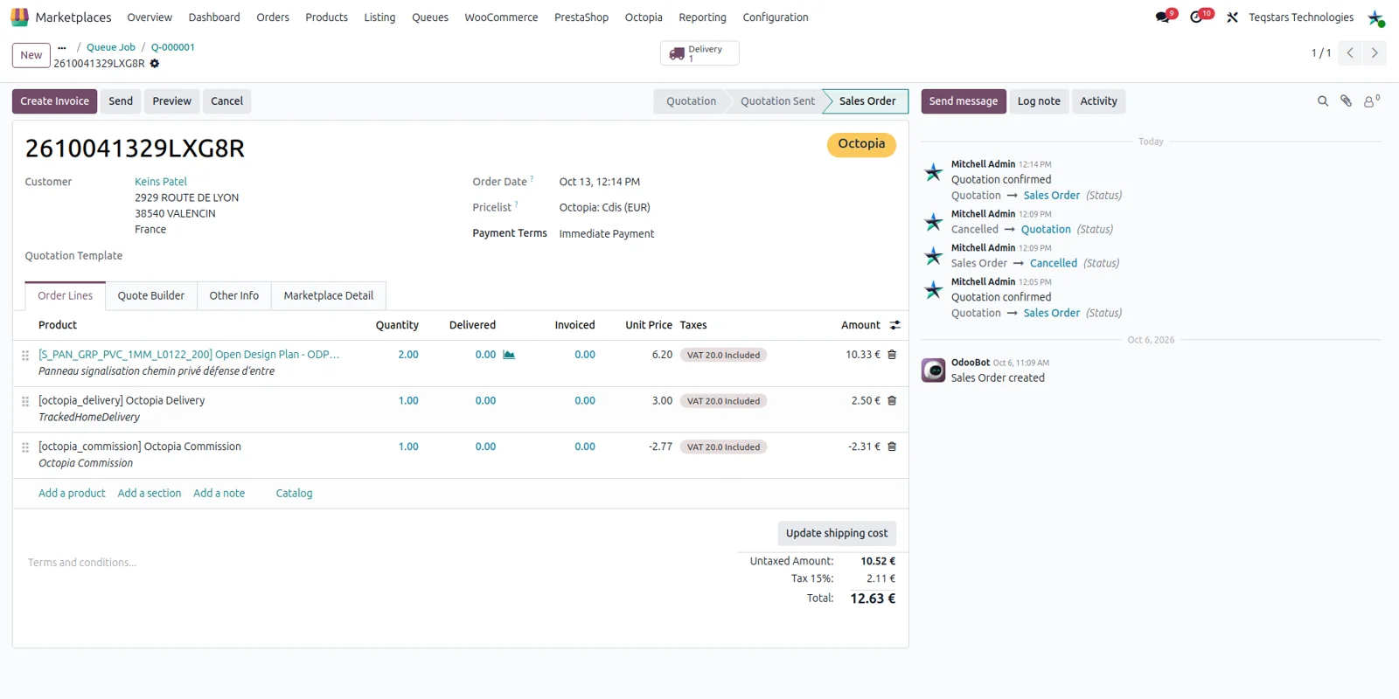Click the breadcrumb ellipsis icon

click(x=62, y=48)
